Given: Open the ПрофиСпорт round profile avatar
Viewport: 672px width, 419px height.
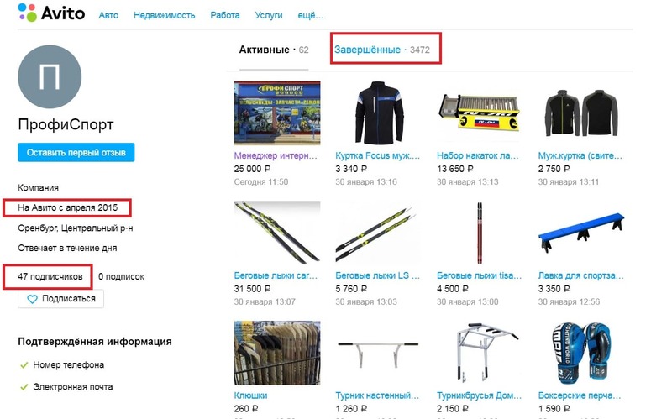Looking at the screenshot, I should [x=50, y=76].
